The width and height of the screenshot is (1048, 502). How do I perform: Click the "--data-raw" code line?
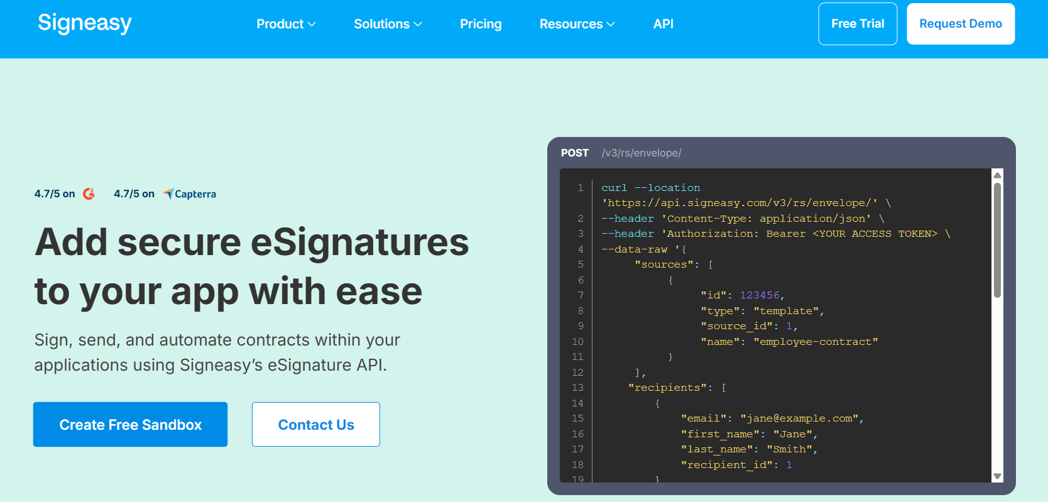click(644, 249)
